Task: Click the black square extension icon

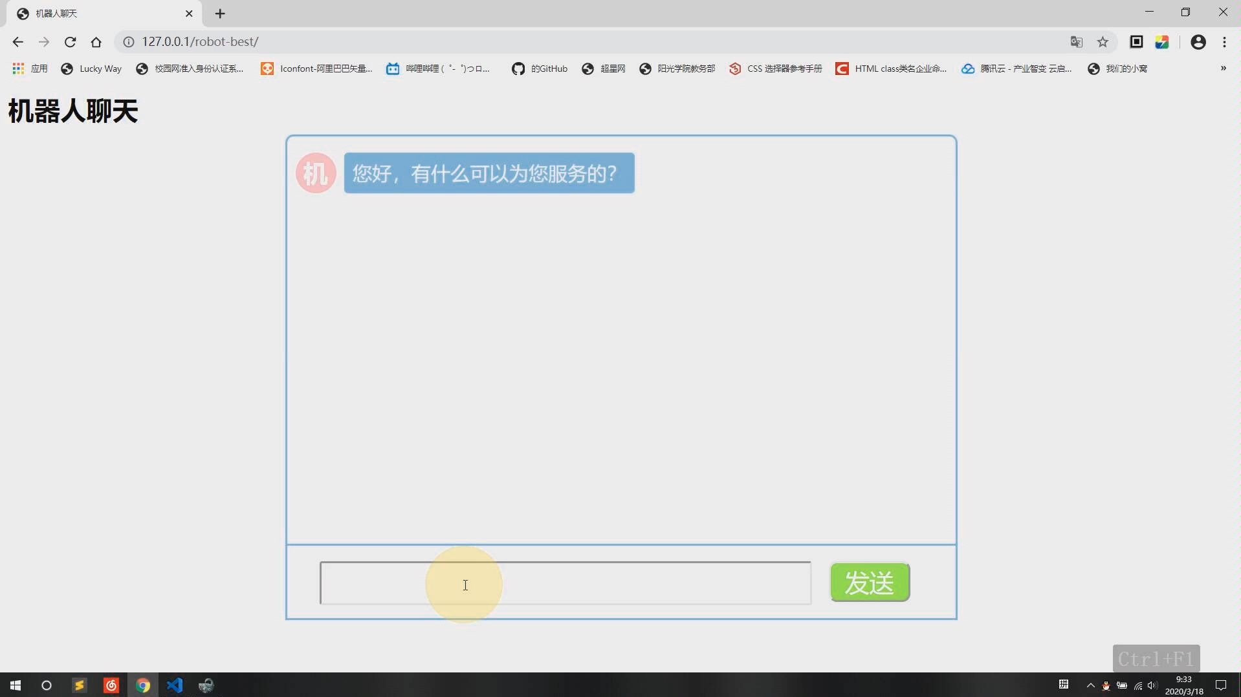Action: coord(1136,42)
